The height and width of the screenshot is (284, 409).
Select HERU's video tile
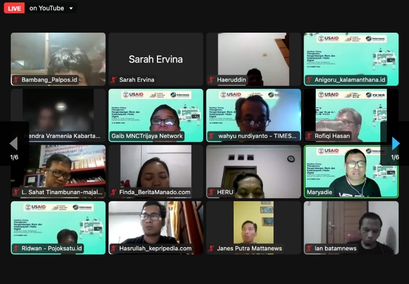(x=254, y=172)
